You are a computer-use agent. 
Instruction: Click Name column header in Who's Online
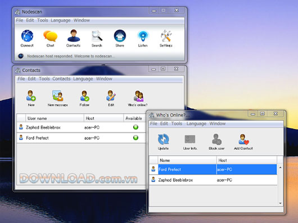[x=187, y=160]
